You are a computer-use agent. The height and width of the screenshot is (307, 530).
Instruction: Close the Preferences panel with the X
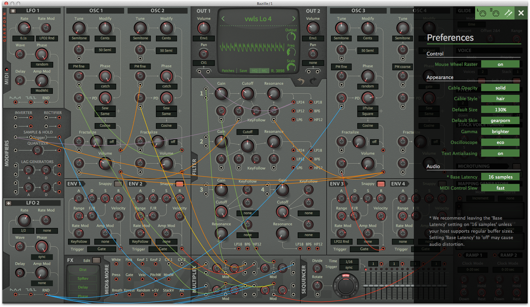pos(521,13)
